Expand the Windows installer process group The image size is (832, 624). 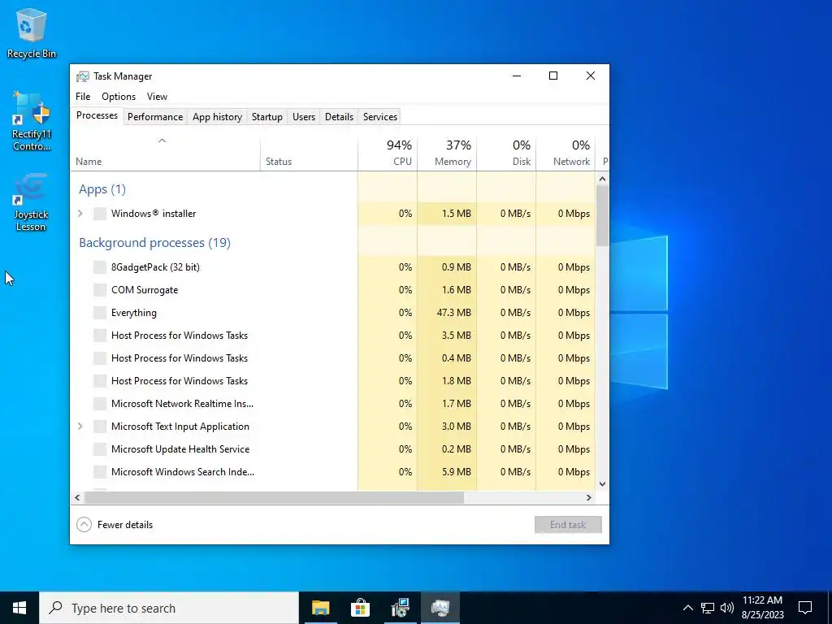[x=80, y=214]
